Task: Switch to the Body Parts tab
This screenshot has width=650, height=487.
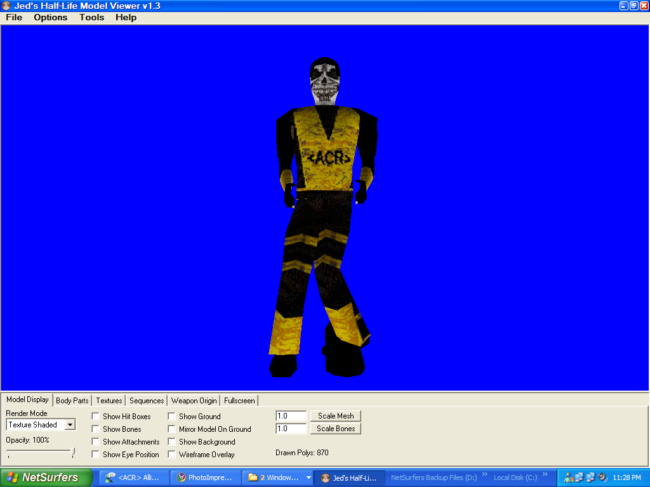Action: pos(72,401)
